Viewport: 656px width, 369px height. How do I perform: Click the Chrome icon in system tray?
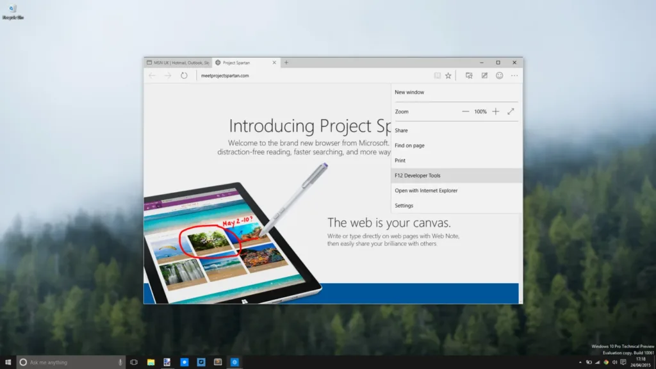tap(606, 363)
